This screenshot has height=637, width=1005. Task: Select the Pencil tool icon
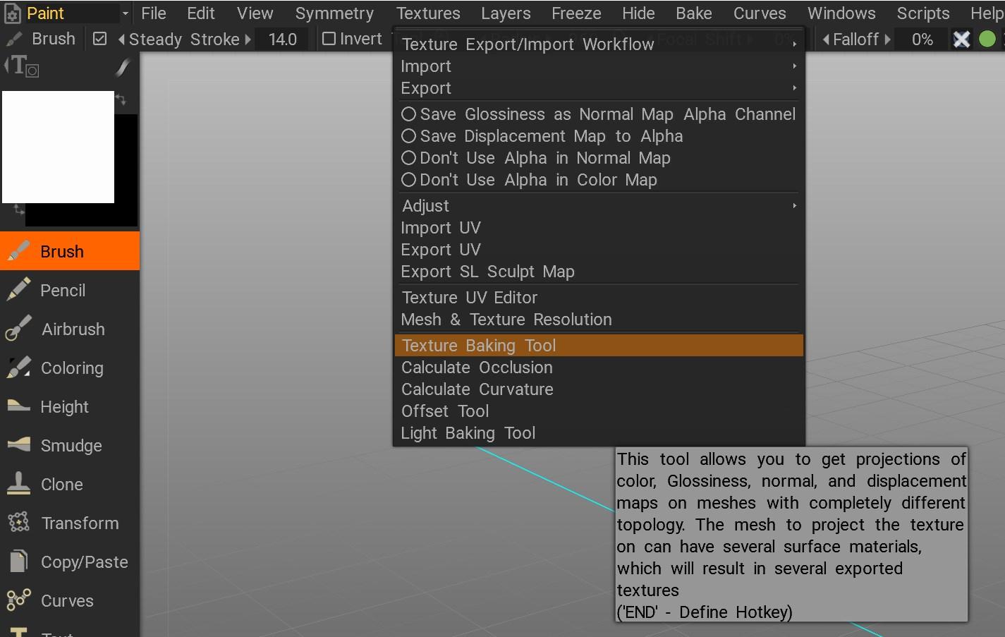point(18,290)
